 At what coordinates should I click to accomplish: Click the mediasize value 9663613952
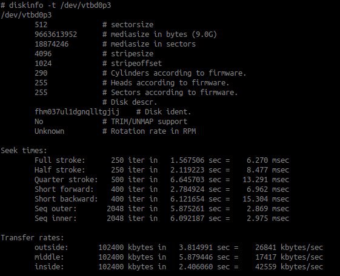(56, 34)
